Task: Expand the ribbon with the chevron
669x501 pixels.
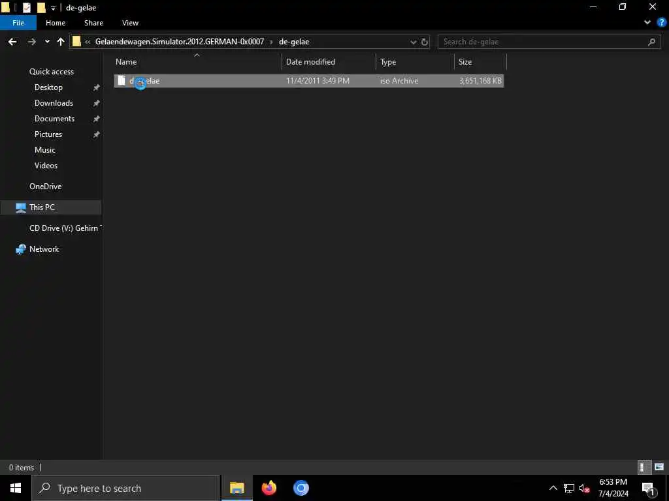Action: (x=647, y=23)
